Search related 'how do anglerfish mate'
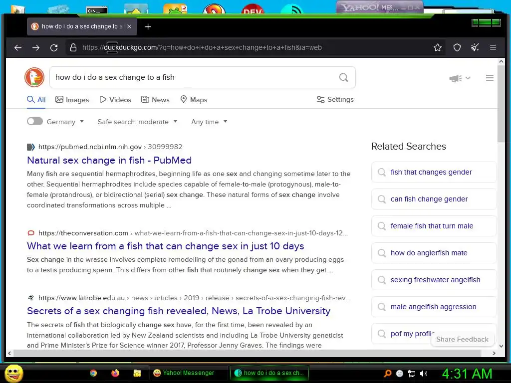This screenshot has width=511, height=383. point(434,253)
